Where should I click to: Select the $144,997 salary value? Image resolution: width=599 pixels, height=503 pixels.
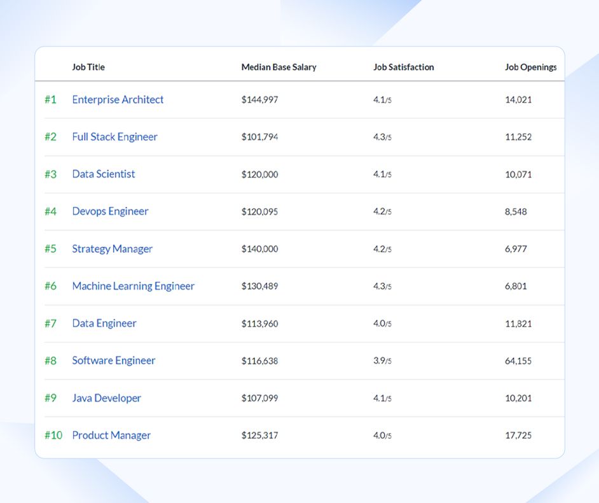click(x=261, y=99)
